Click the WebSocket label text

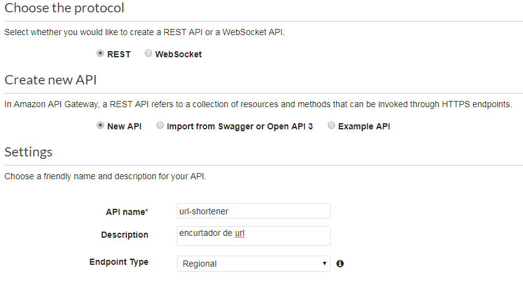click(178, 54)
